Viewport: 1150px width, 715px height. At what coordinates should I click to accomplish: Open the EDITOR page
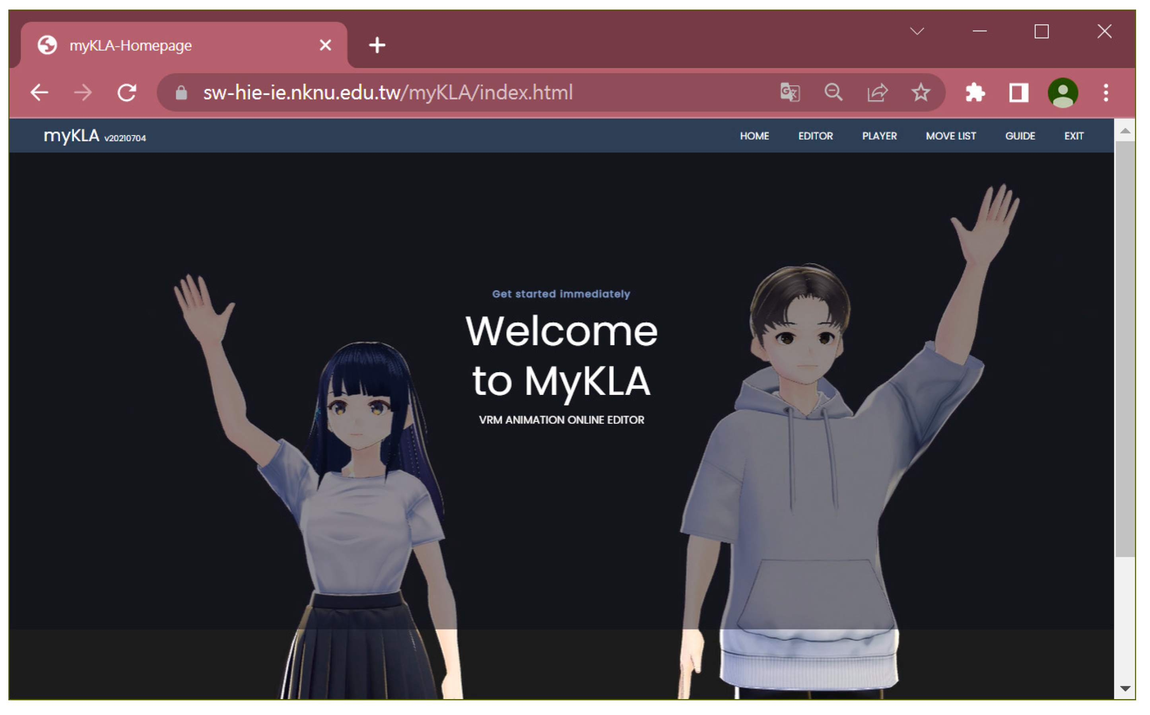pos(815,136)
